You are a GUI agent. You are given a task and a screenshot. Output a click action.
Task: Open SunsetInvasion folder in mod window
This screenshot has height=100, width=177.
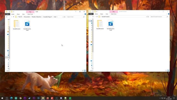point(17,25)
